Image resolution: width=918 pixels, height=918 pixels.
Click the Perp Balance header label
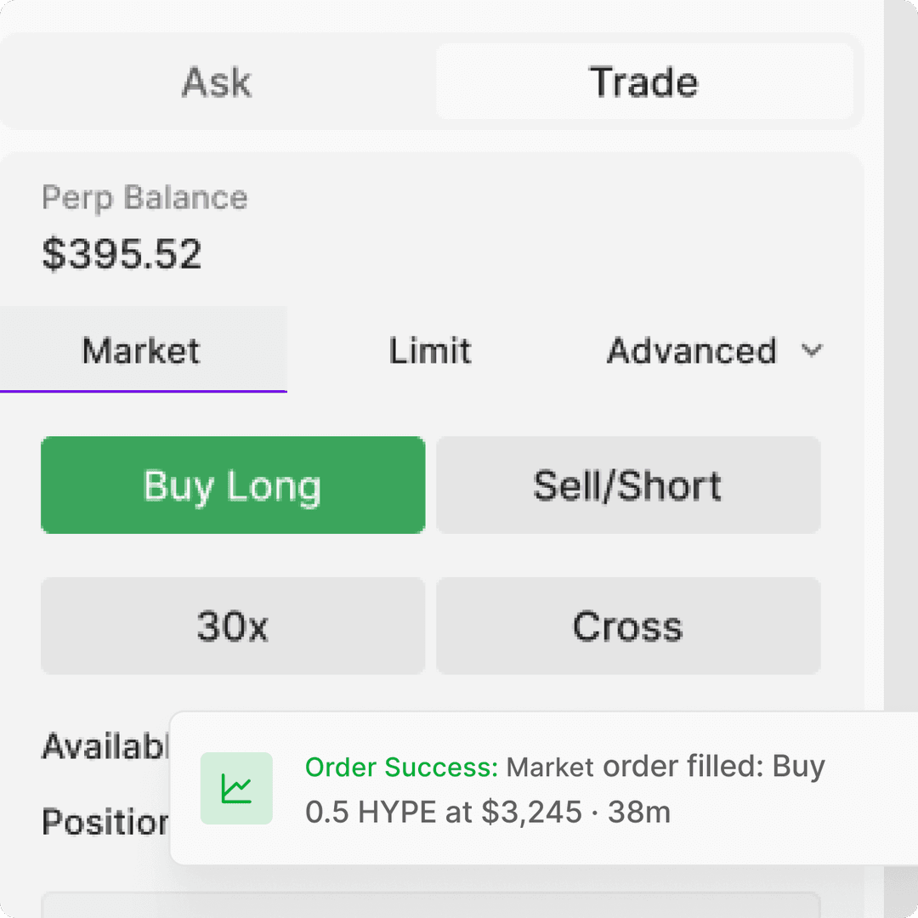[x=144, y=197]
